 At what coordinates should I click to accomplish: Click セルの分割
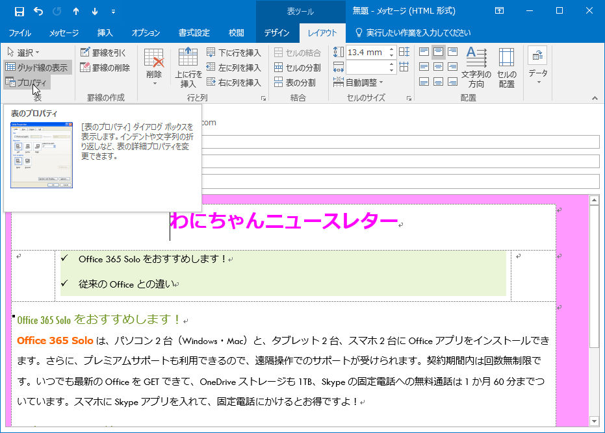(298, 68)
